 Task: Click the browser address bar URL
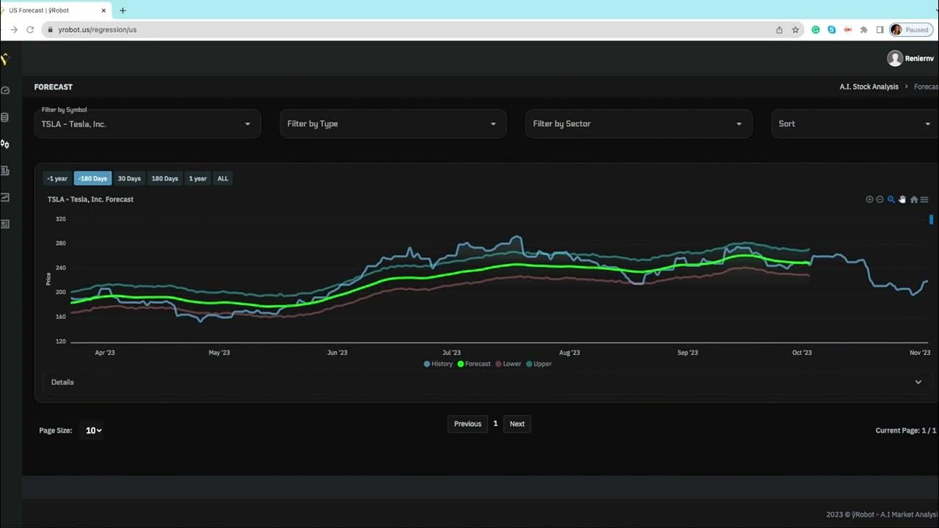pyautogui.click(x=98, y=30)
